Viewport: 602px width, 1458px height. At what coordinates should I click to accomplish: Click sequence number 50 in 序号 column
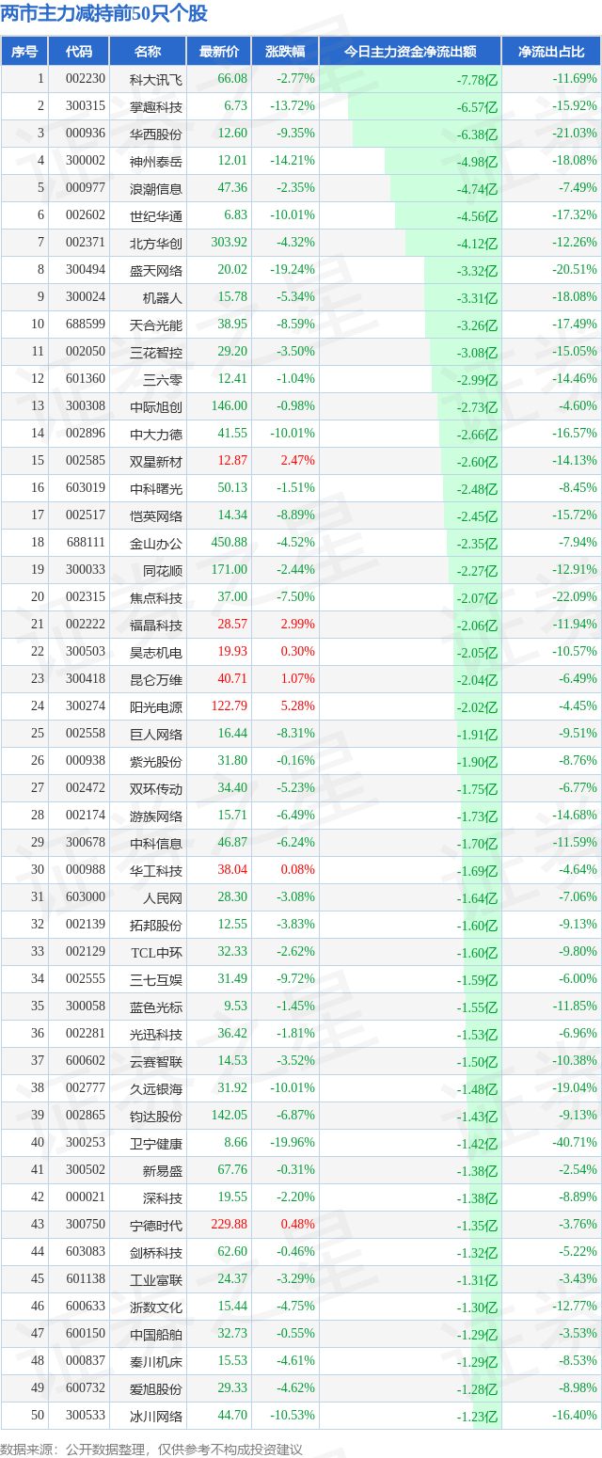click(x=37, y=1416)
